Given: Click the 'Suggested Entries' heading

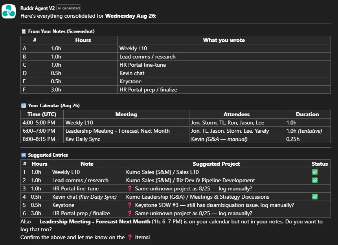Looking at the screenshot, I should click(x=48, y=155).
